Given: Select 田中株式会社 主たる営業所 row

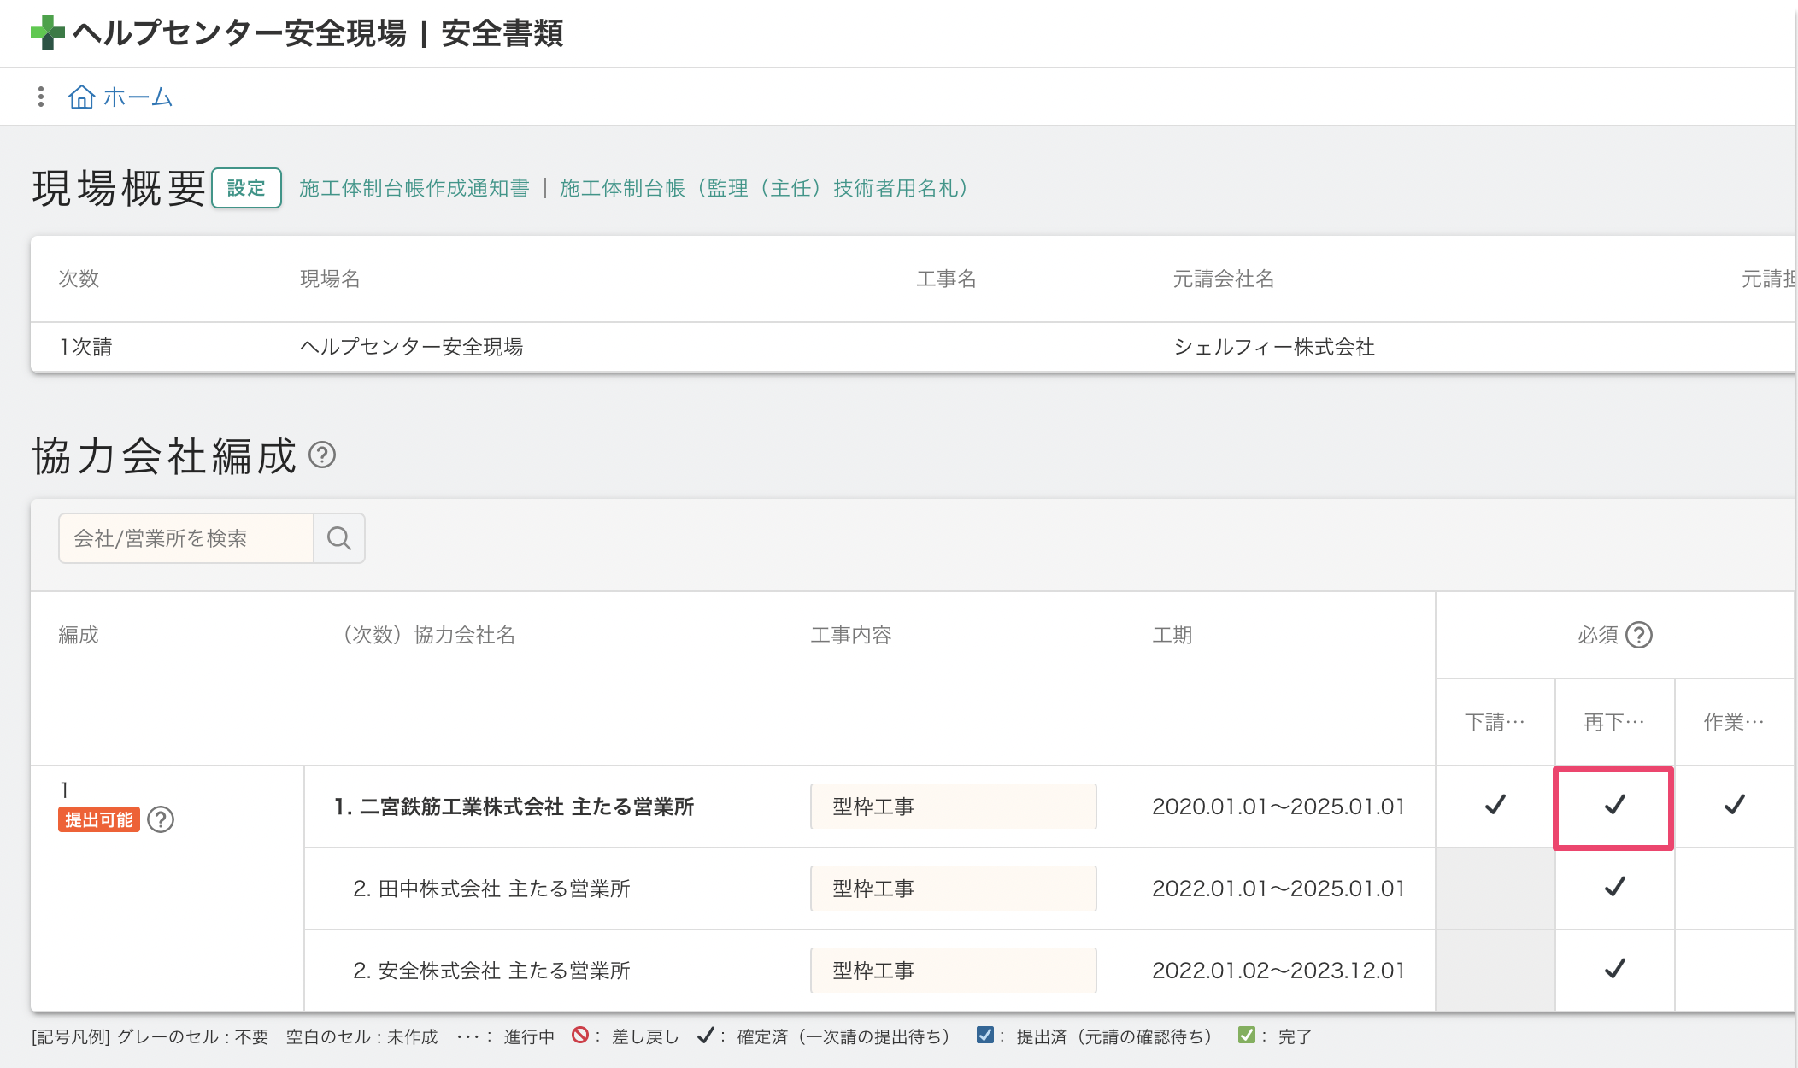Looking at the screenshot, I should pos(491,889).
